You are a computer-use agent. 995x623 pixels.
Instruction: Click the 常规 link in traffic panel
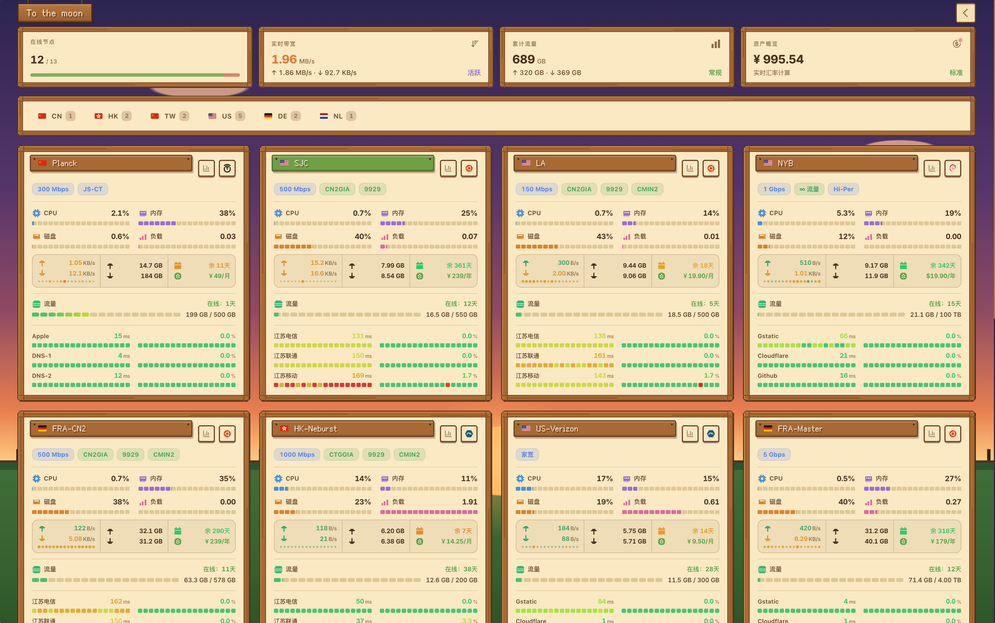click(x=715, y=72)
